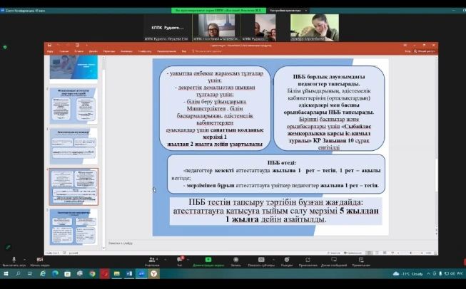Open the Windows Start menu
Viewport: 466px width, 289px height.
[6, 273]
